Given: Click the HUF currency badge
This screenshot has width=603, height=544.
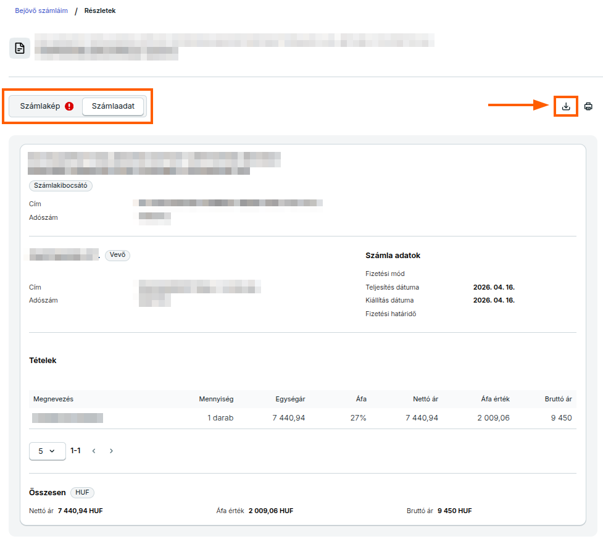Looking at the screenshot, I should click(x=82, y=492).
